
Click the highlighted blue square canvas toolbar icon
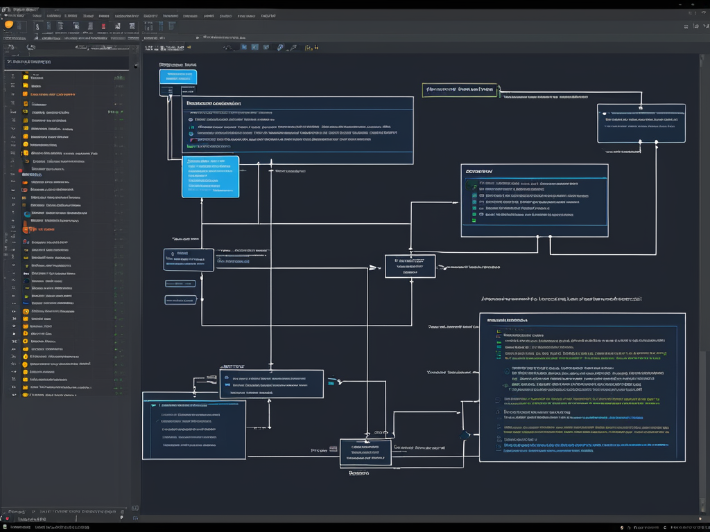(254, 47)
